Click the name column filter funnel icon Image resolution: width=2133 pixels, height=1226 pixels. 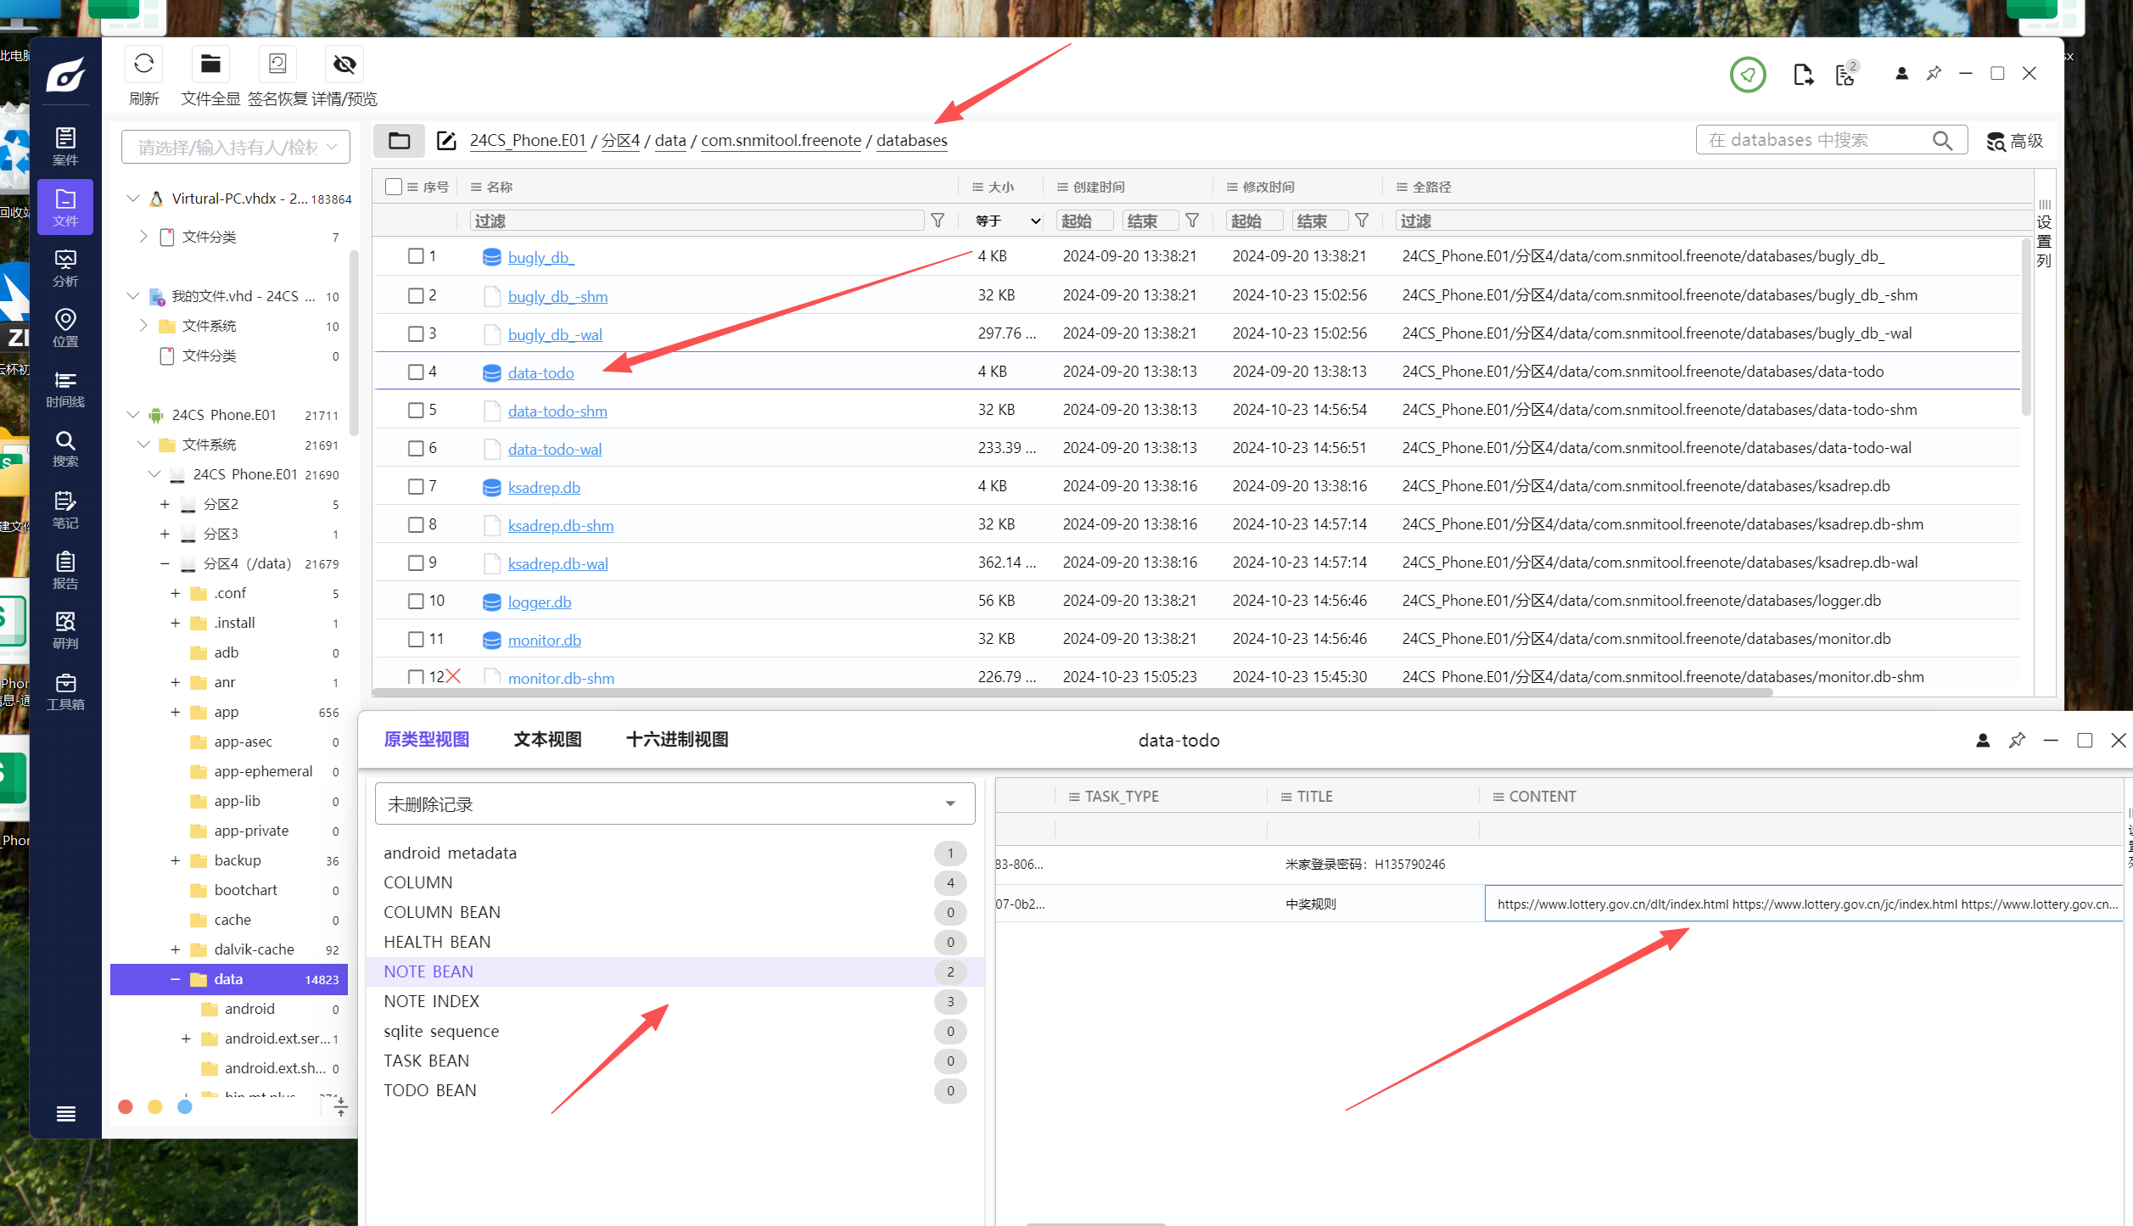pyautogui.click(x=938, y=221)
